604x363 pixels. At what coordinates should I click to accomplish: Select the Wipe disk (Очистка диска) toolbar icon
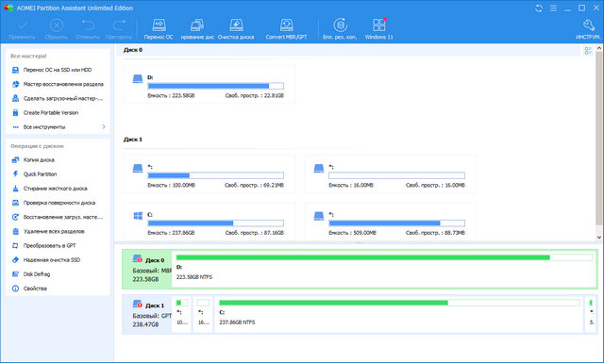pos(236,29)
